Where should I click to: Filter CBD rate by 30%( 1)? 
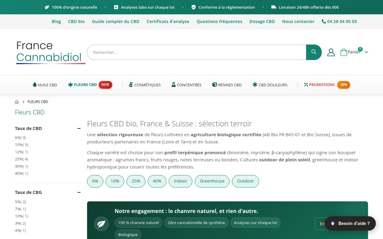[22, 166]
